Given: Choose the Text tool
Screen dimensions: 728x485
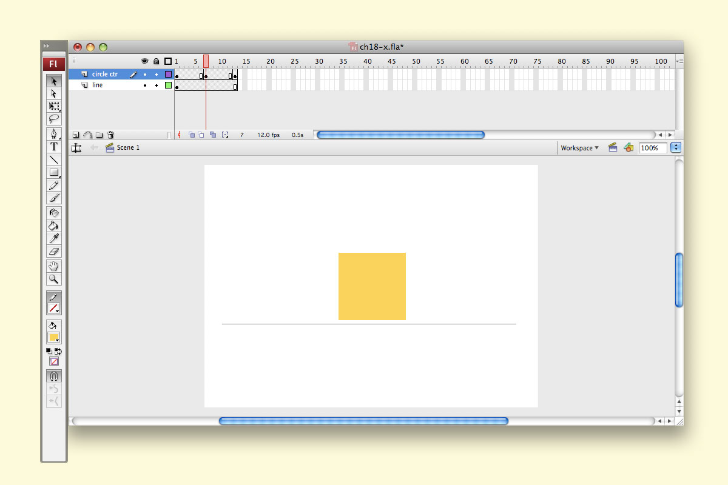Looking at the screenshot, I should pos(54,147).
